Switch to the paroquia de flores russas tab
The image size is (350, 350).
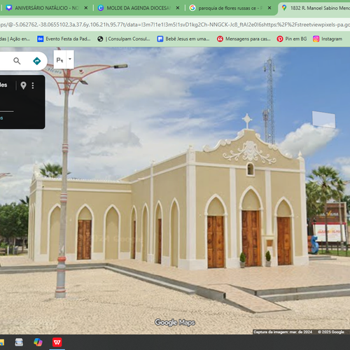[230, 8]
